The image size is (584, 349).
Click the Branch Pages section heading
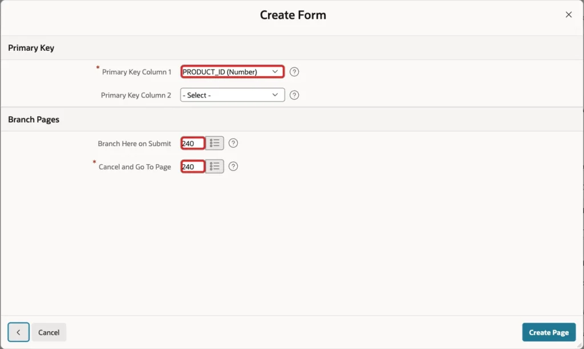[34, 120]
